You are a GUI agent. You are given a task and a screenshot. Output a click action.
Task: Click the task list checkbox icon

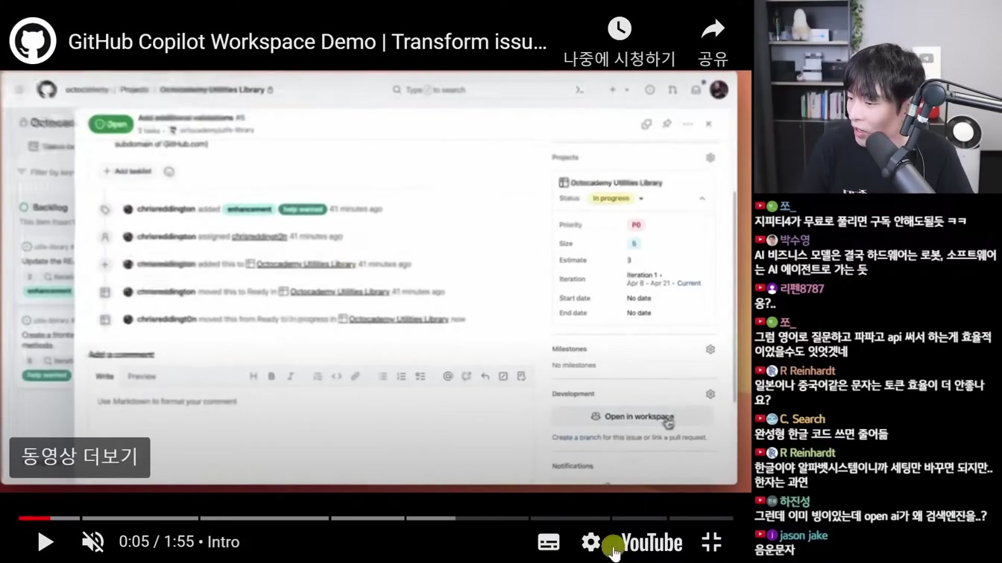[420, 376]
